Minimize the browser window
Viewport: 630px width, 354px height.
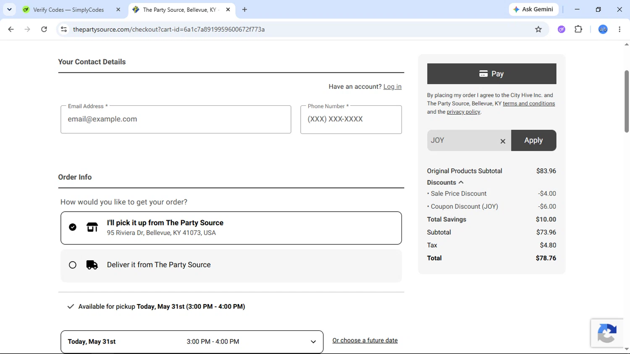tap(577, 9)
